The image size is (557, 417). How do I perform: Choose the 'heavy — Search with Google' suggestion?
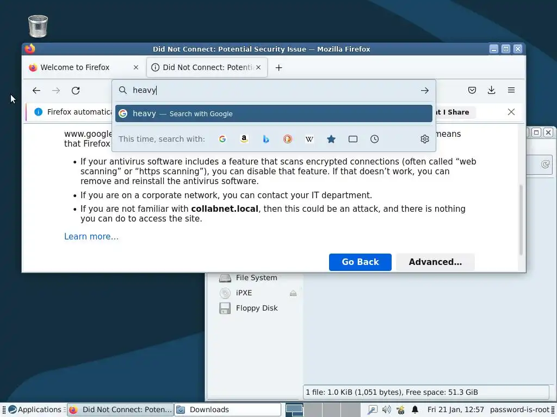(274, 113)
